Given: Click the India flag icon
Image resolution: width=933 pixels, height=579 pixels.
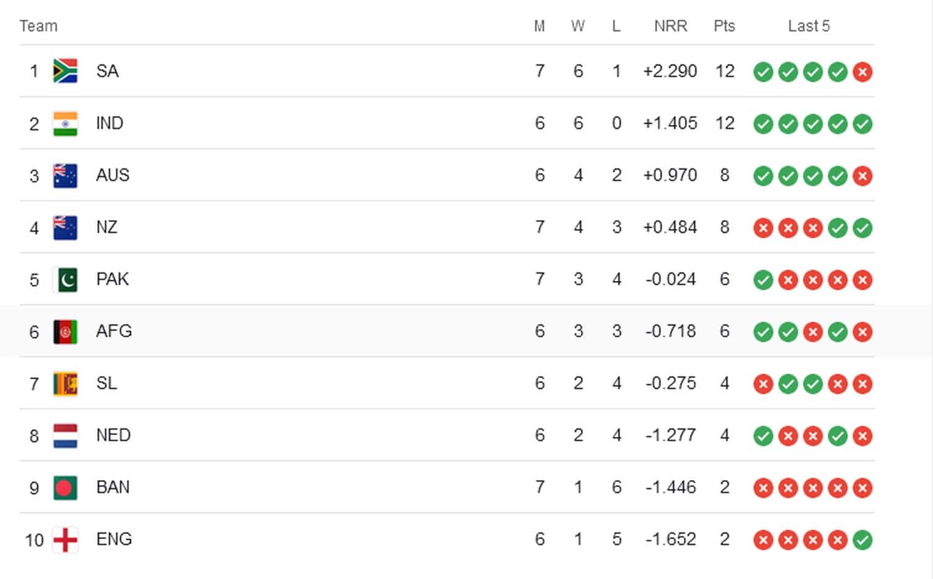Looking at the screenshot, I should coord(65,124).
